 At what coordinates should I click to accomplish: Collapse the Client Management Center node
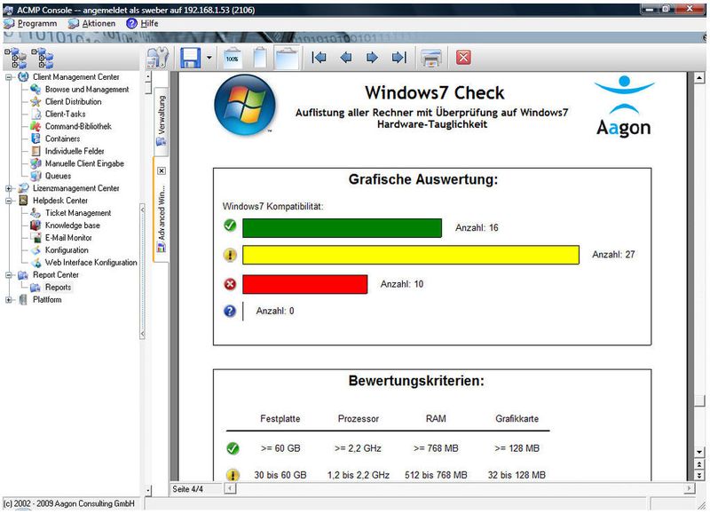[x=9, y=77]
